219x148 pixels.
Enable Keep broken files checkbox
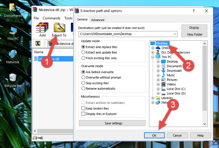(x=83, y=108)
